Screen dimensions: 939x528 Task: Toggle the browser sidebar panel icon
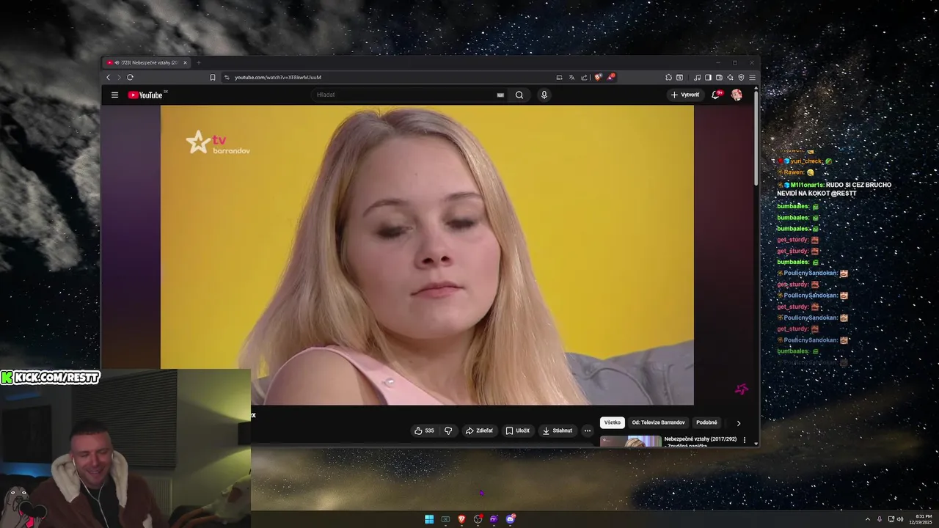point(708,77)
